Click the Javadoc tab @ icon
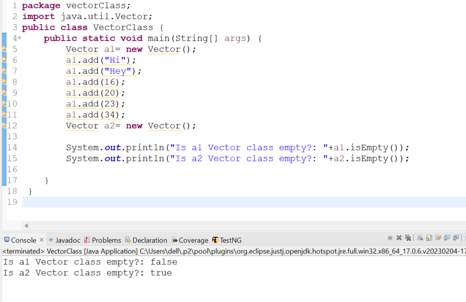466x302 pixels. tap(51, 239)
